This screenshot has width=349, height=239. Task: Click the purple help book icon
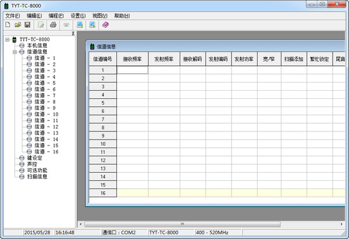point(105,24)
